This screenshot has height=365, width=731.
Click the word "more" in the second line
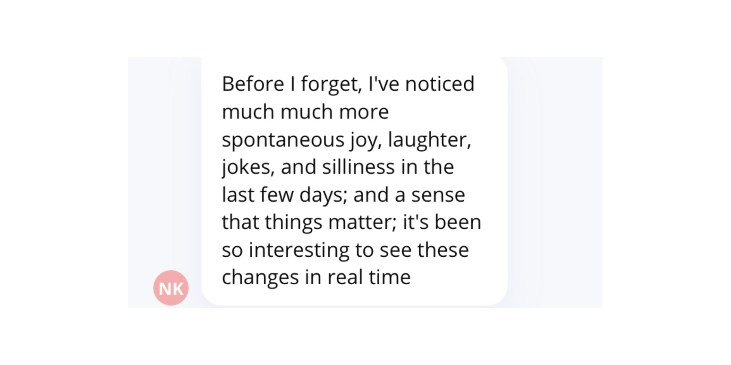tap(363, 112)
